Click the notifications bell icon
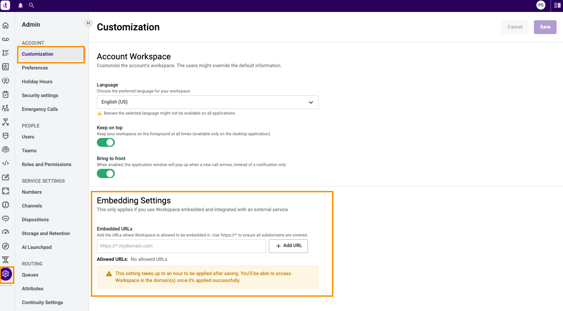The width and height of the screenshot is (563, 311). point(20,6)
